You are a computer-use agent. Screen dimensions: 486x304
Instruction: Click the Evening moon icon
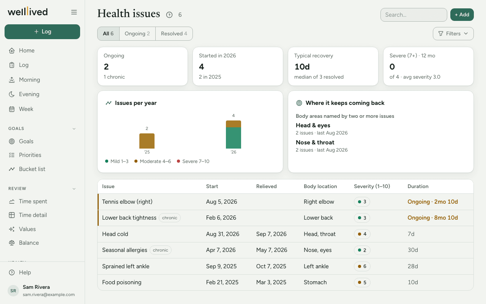pyautogui.click(x=12, y=94)
